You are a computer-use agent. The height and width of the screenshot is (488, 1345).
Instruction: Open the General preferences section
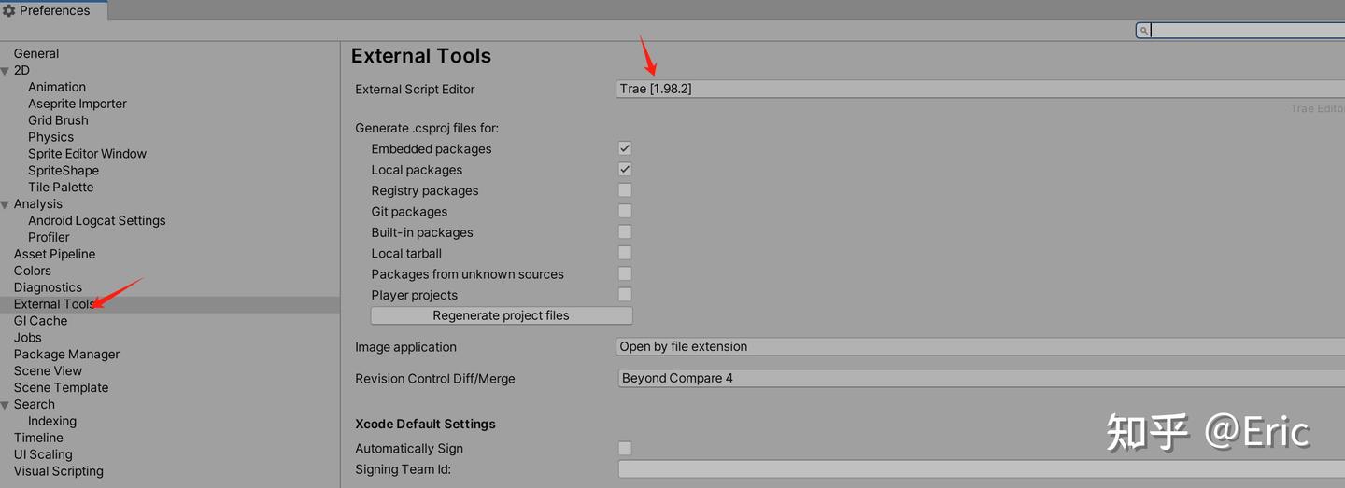pos(36,54)
